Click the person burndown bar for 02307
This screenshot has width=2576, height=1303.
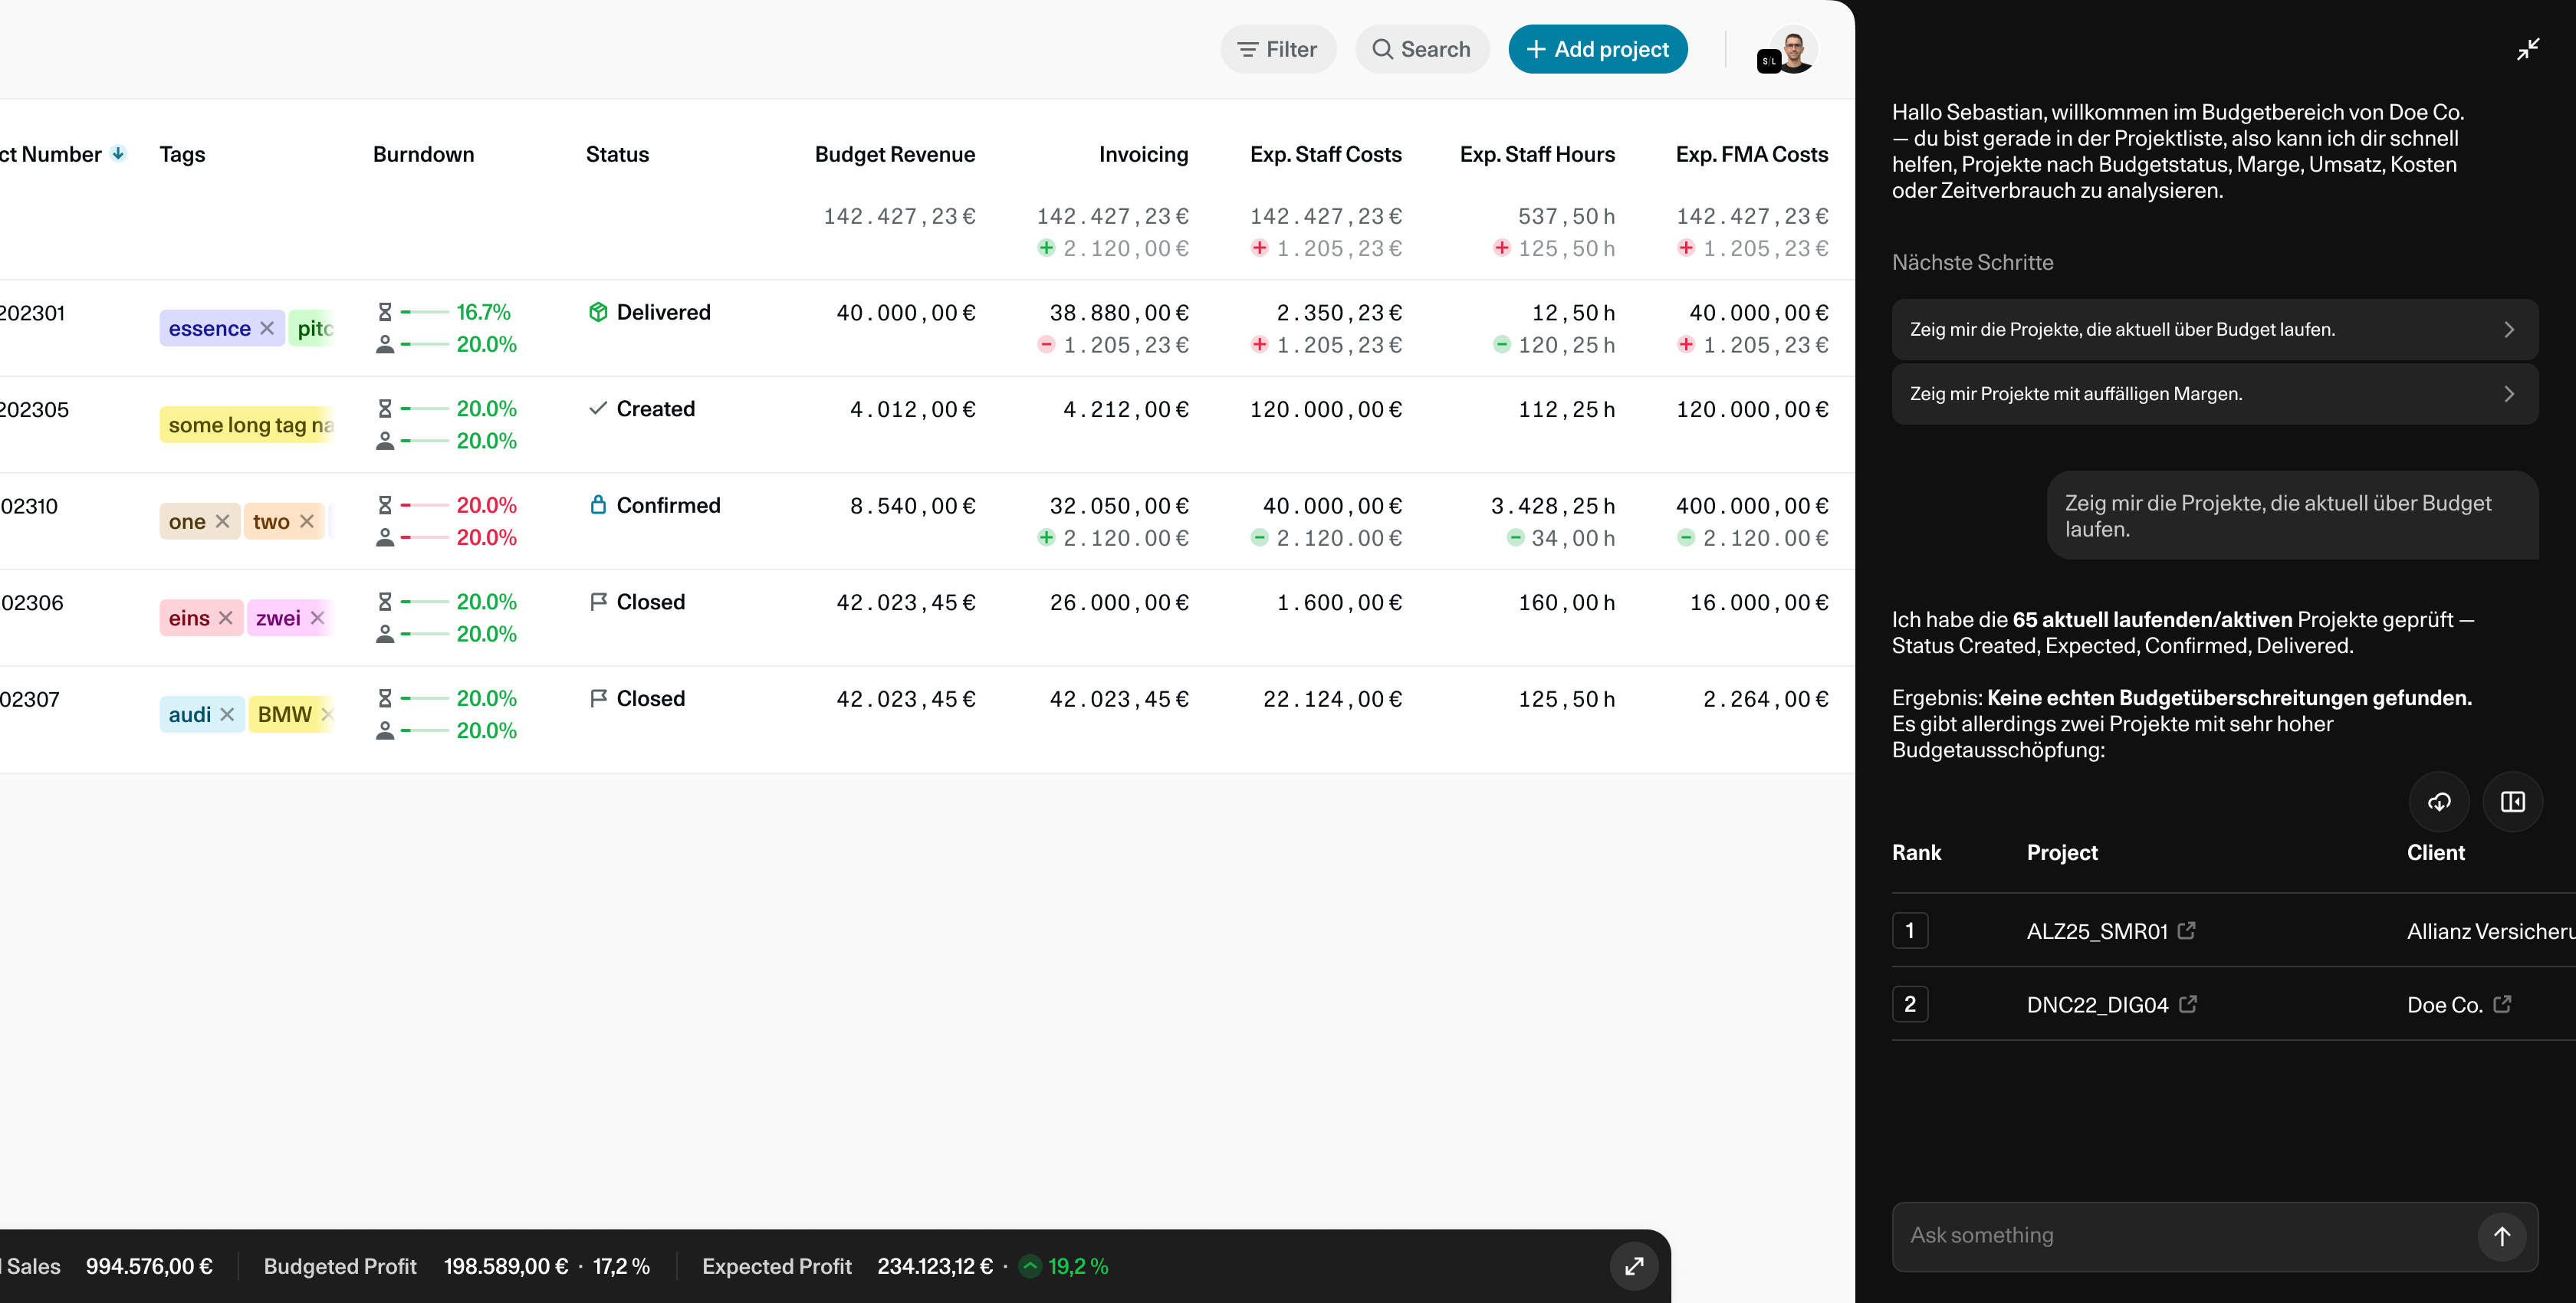425,730
